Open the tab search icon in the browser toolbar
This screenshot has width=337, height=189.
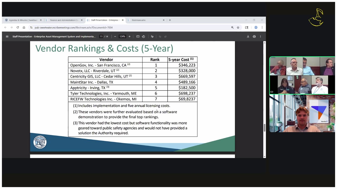(247, 27)
